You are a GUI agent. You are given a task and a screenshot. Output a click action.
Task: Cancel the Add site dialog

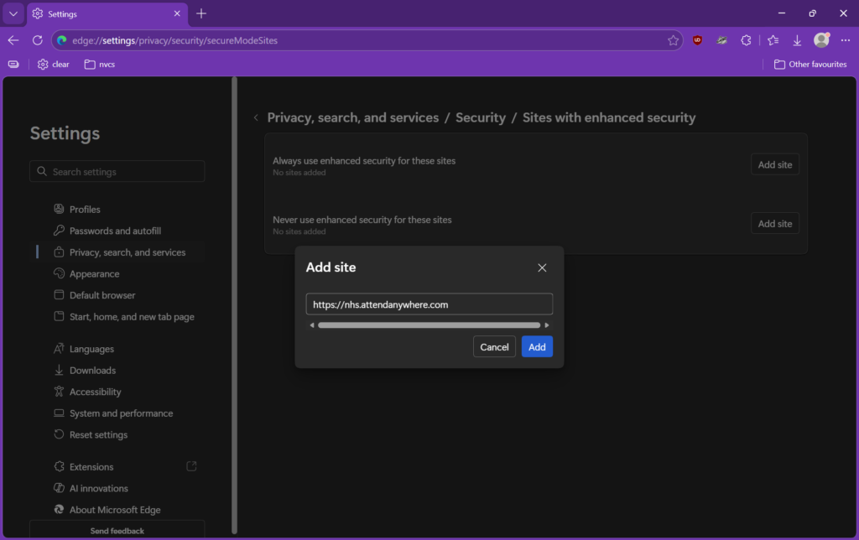point(494,346)
